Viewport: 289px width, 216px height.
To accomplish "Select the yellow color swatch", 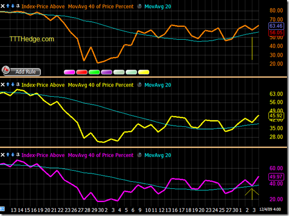I will [x=144, y=72].
